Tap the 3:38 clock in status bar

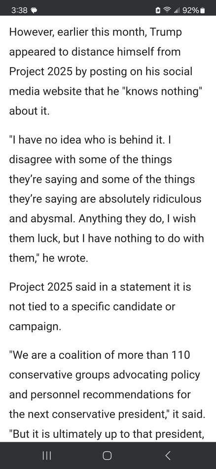(x=20, y=10)
